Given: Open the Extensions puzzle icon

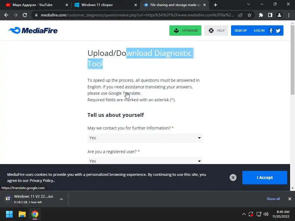Looking at the screenshot, I should tap(261, 15).
